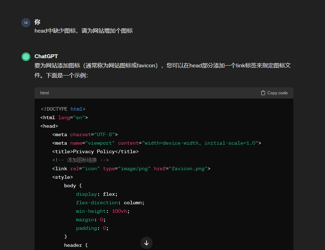Click the green ChatGPT logo avatar
This screenshot has width=325, height=250.
(26, 57)
